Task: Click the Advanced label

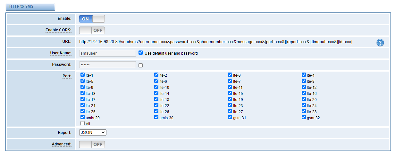Action: (x=62, y=144)
